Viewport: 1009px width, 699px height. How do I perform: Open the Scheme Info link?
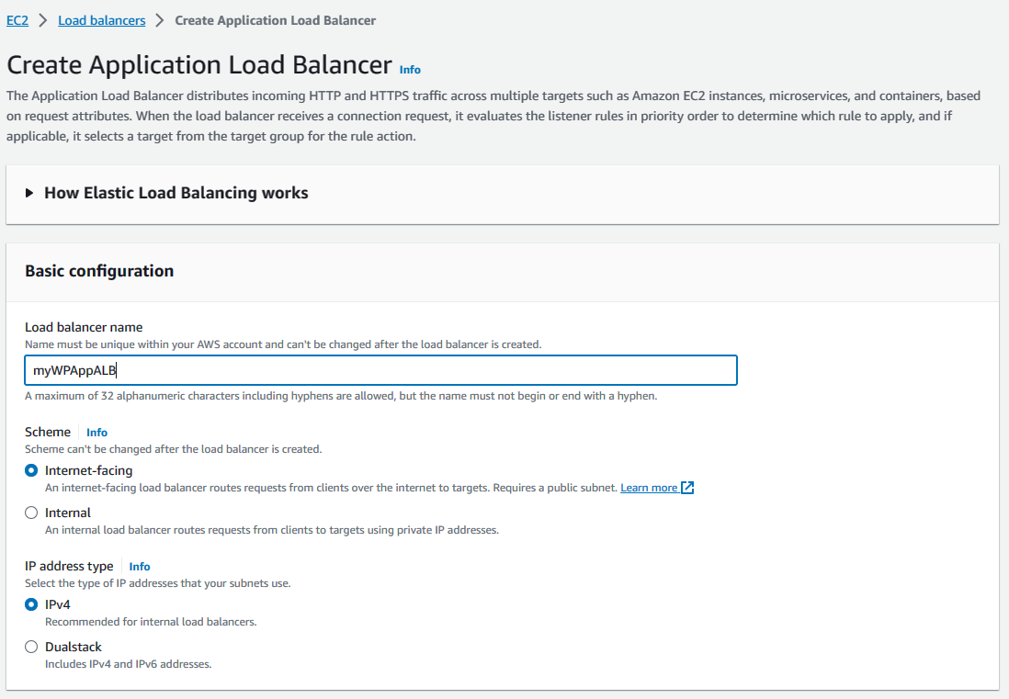[x=96, y=432]
